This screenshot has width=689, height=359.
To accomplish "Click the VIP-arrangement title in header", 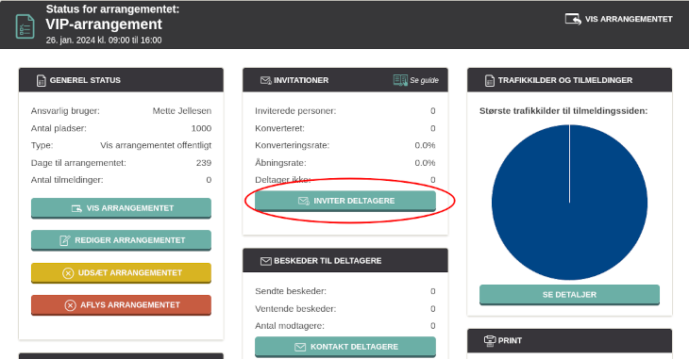I will [104, 24].
